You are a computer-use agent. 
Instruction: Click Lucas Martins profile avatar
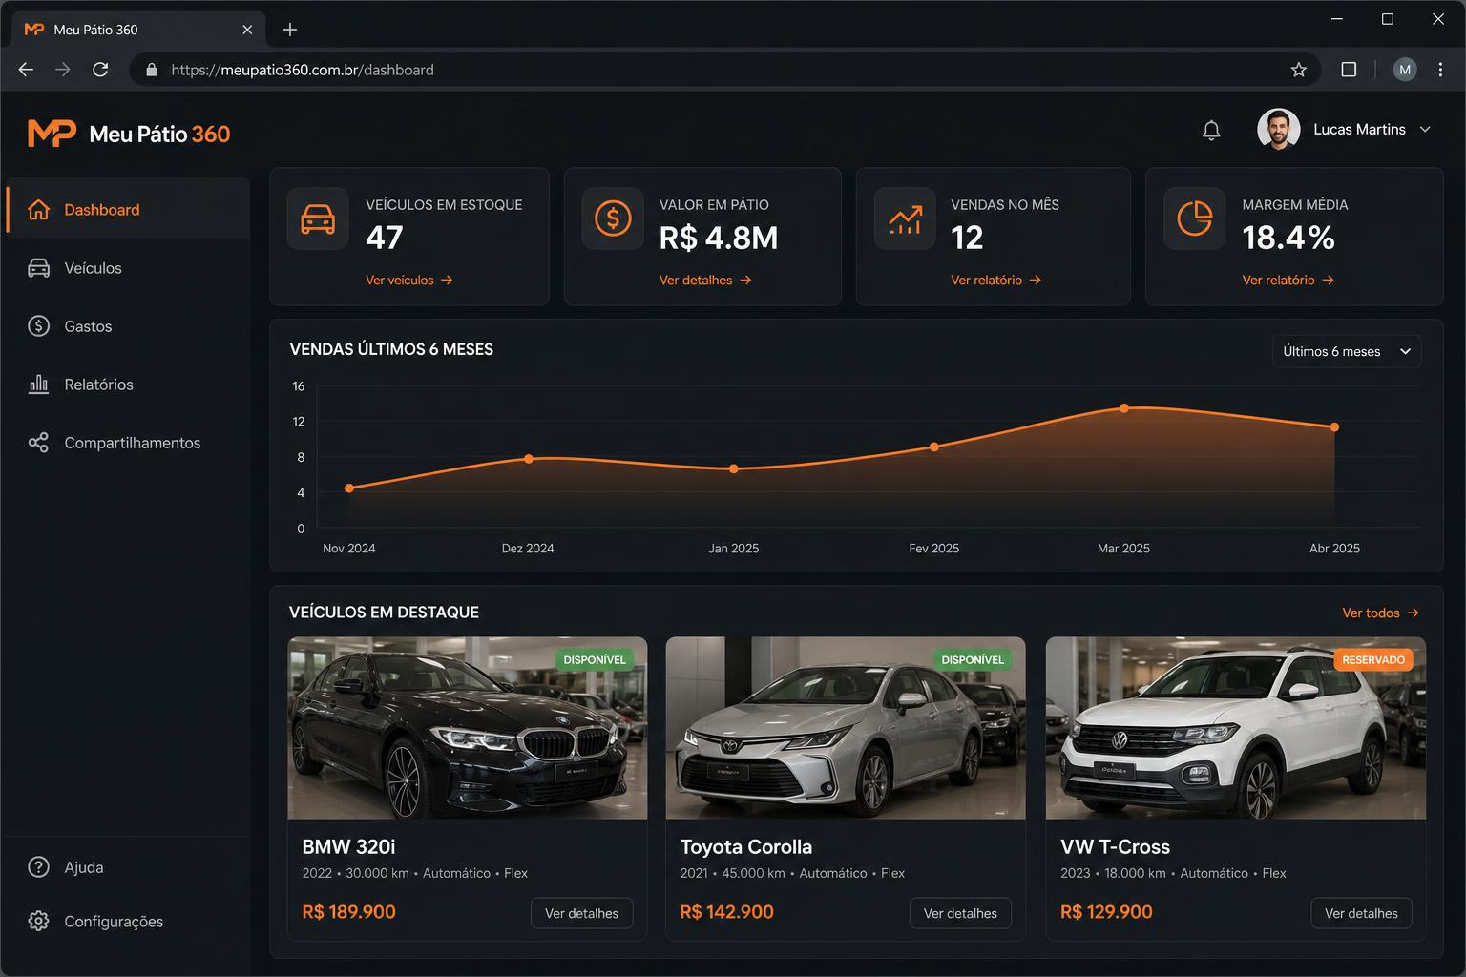(x=1279, y=130)
